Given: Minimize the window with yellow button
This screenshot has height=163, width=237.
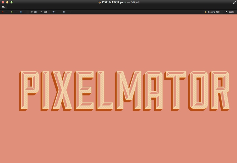Looking at the screenshot, I should tap(7, 2).
